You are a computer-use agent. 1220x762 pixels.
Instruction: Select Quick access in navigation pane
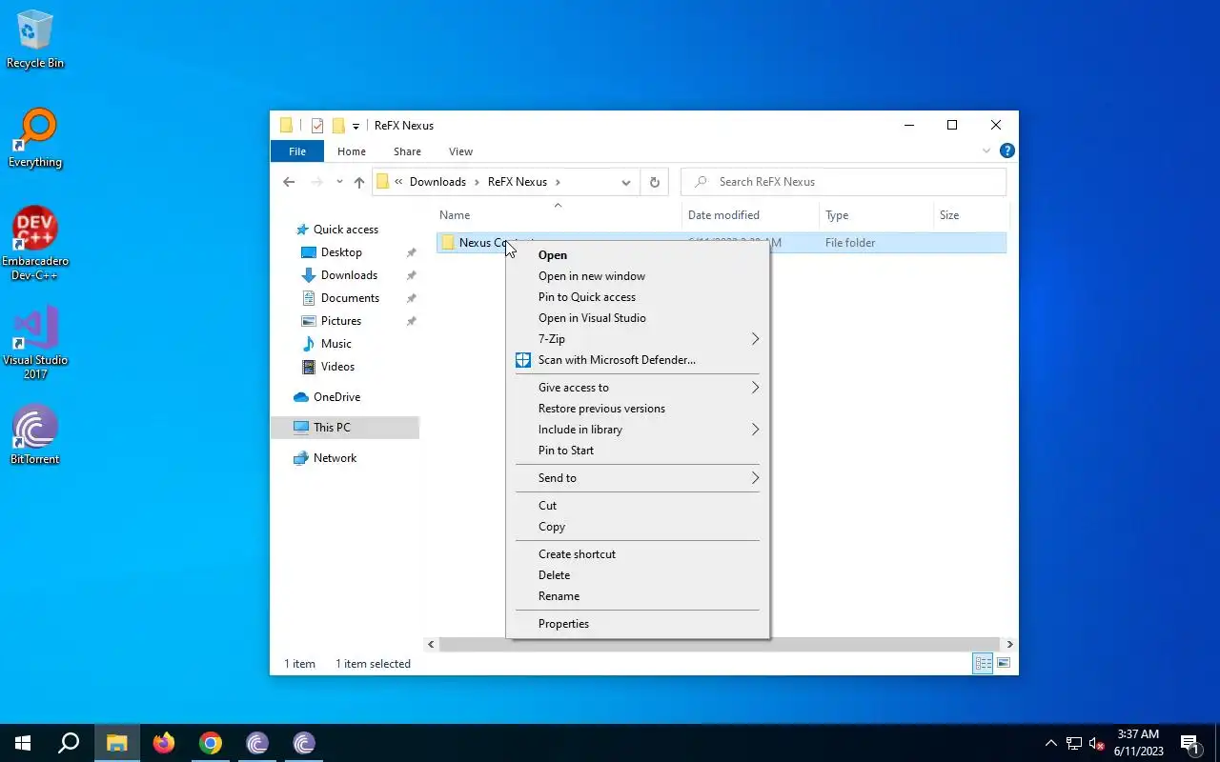pos(345,230)
